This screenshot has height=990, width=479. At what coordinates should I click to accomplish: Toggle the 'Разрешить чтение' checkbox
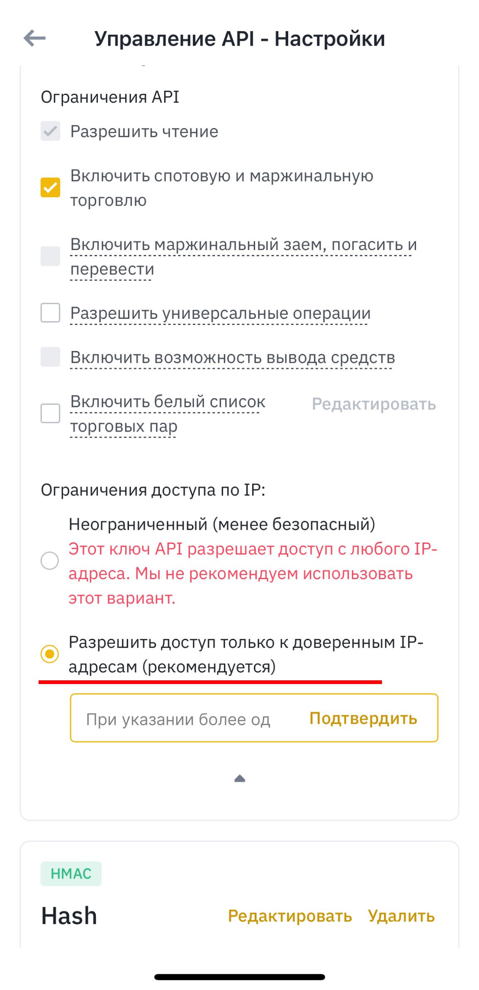pyautogui.click(x=50, y=131)
